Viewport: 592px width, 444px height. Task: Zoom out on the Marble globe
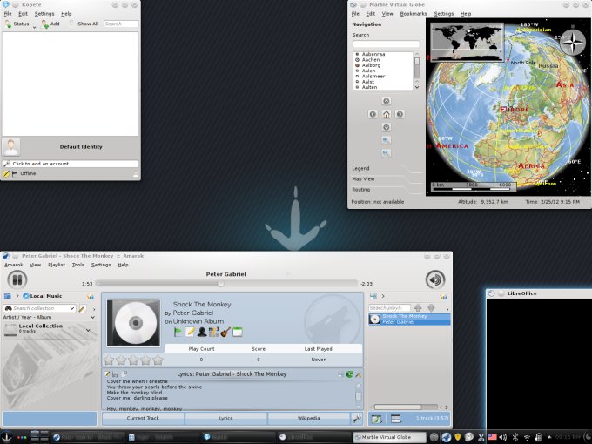[x=387, y=153]
